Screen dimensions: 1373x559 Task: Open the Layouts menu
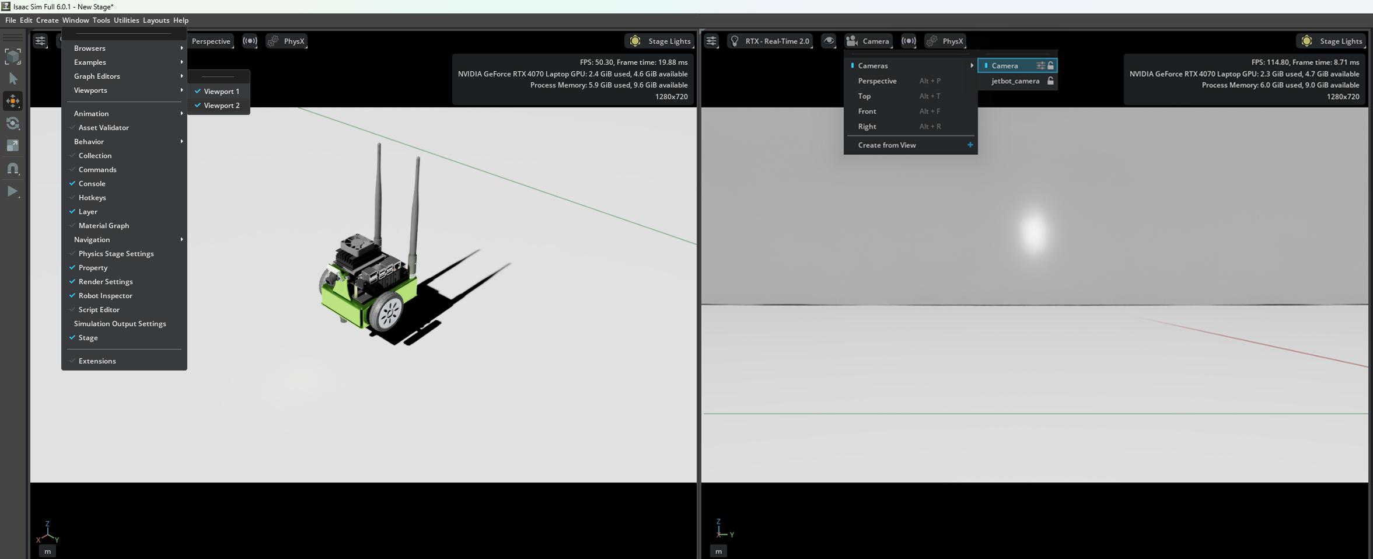[156, 20]
